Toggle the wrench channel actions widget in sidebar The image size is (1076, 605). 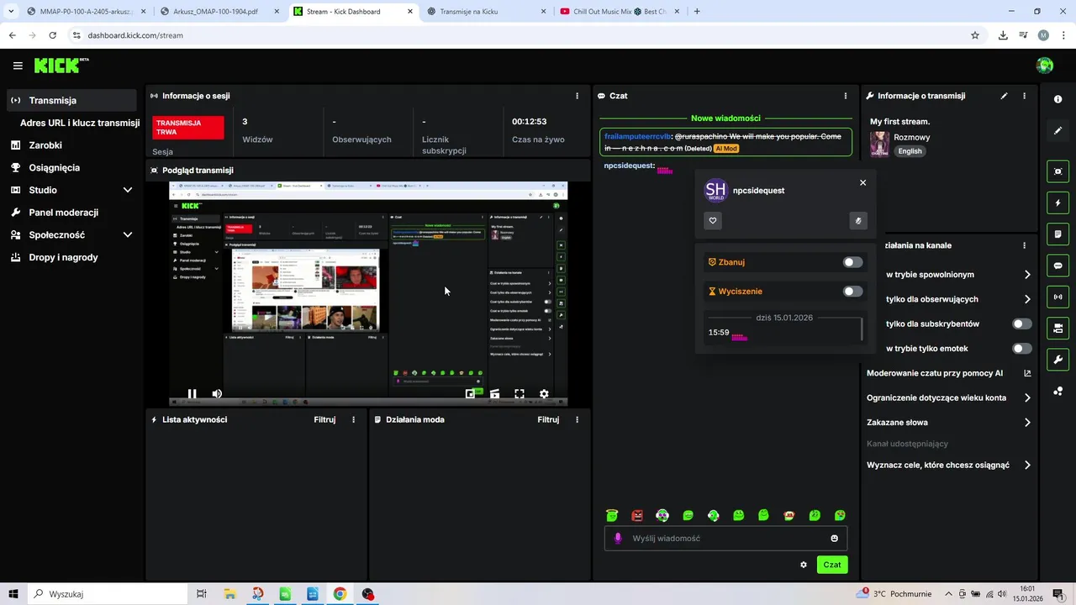(1058, 360)
